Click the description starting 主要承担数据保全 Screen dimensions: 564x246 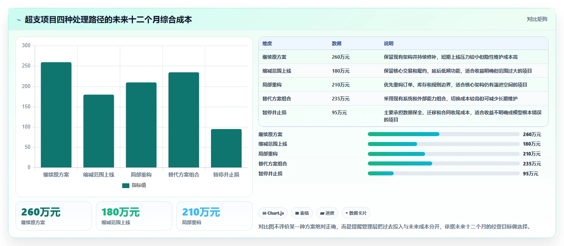(x=463, y=116)
